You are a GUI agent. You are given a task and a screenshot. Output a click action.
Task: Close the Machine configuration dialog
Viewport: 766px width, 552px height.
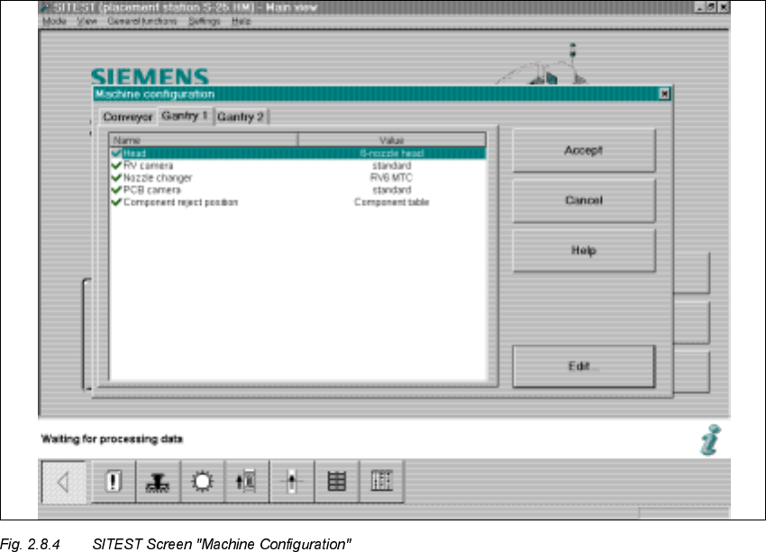(x=664, y=94)
